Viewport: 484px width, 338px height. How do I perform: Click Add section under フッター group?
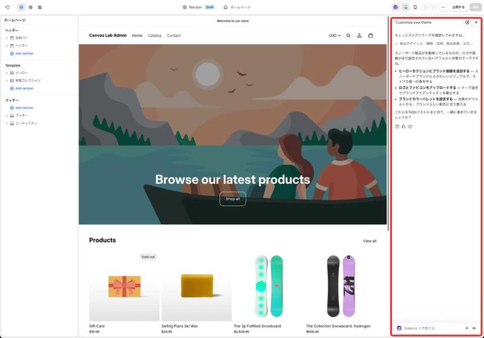coord(21,108)
